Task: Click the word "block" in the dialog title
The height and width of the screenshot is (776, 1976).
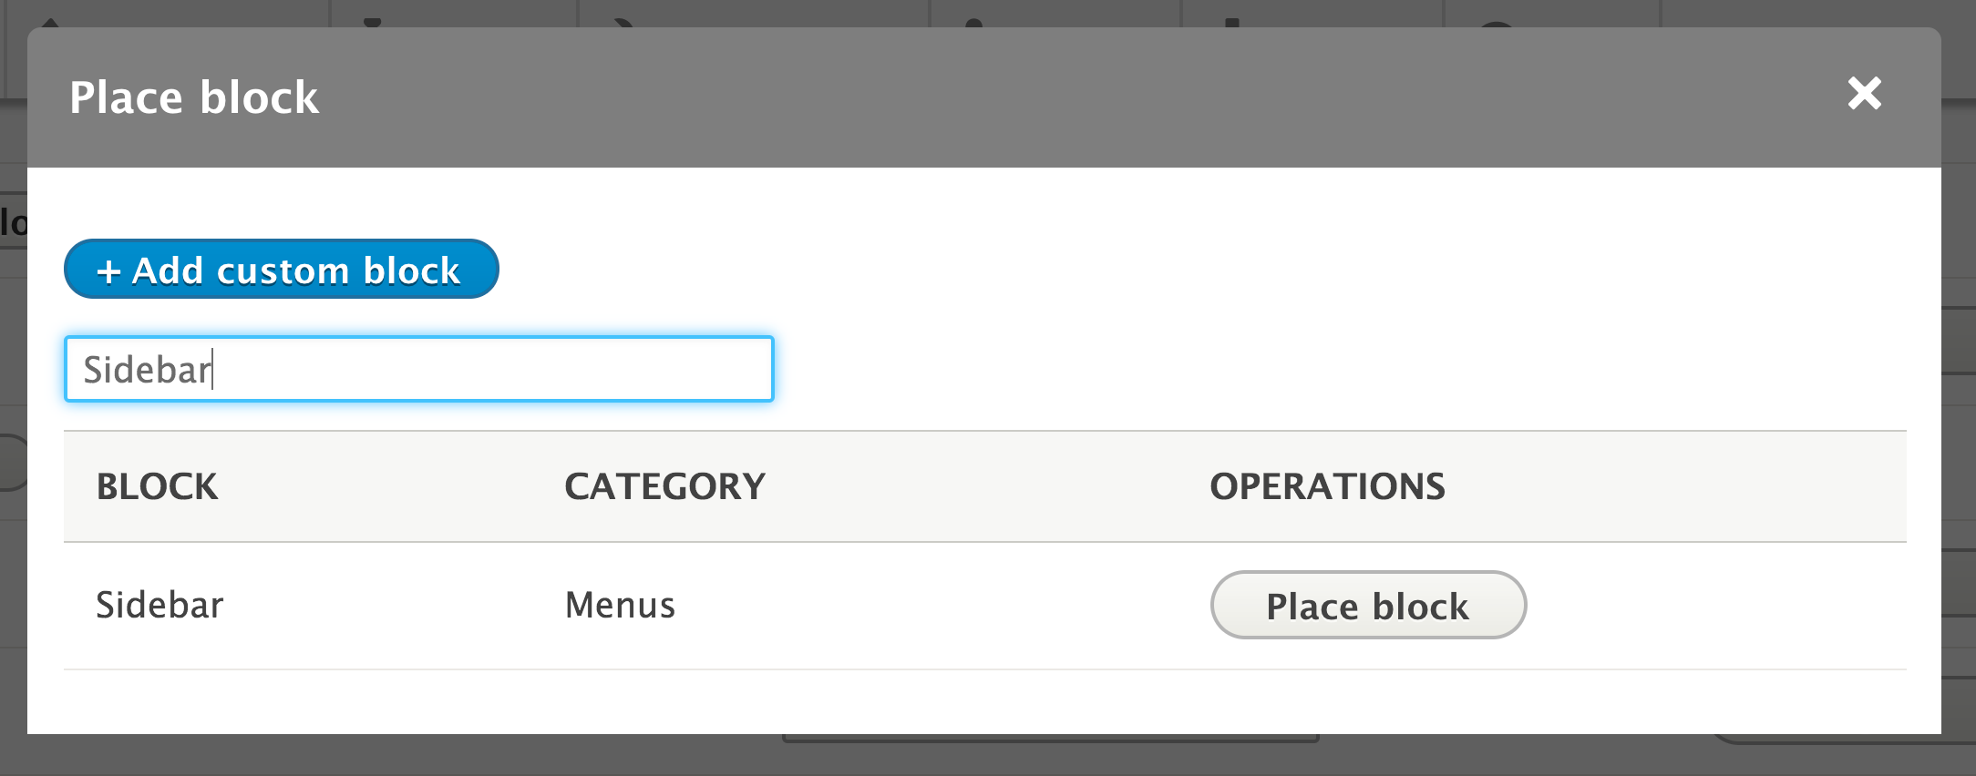Action: (x=259, y=97)
